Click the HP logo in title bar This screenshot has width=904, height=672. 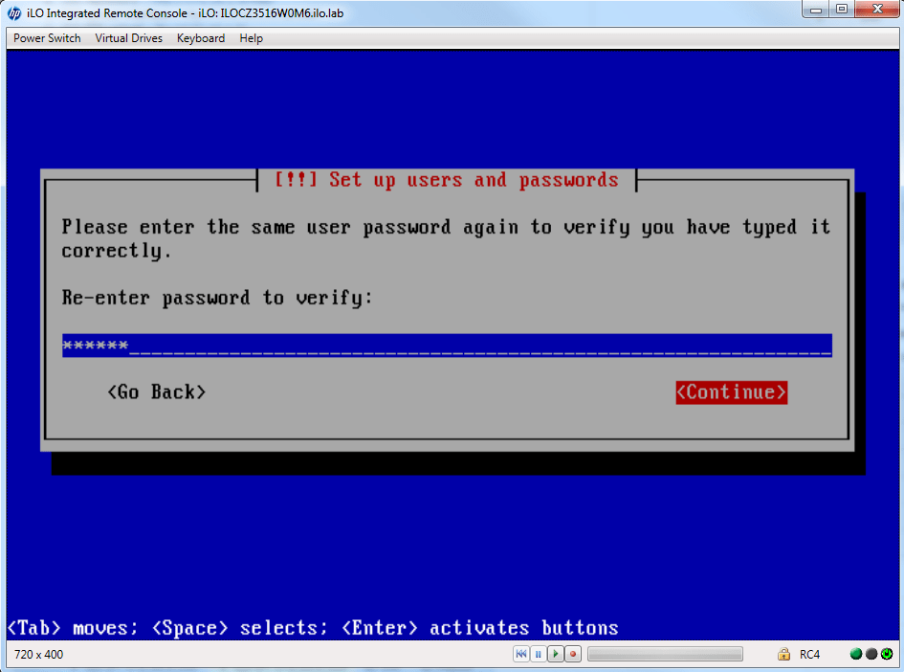(14, 13)
